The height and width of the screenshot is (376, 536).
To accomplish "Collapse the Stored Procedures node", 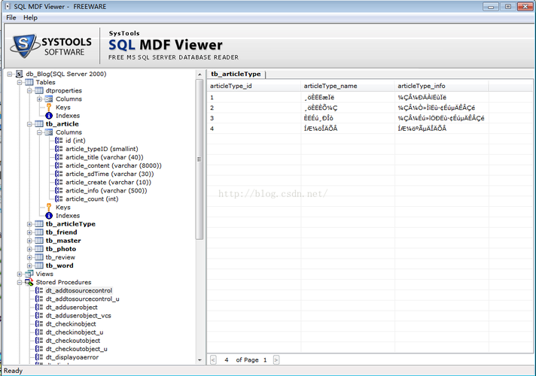I will coord(20,283).
